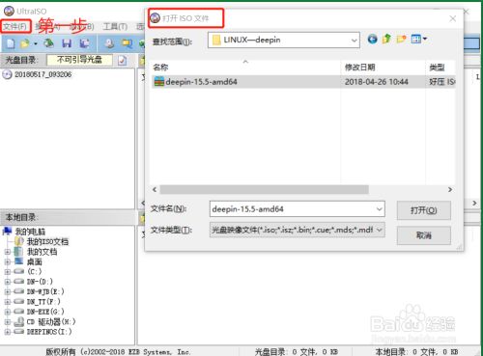Click the Save floppy disk icon

point(67,43)
